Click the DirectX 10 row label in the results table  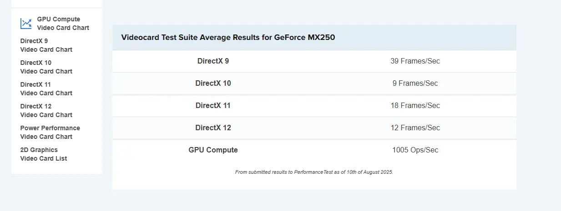213,83
